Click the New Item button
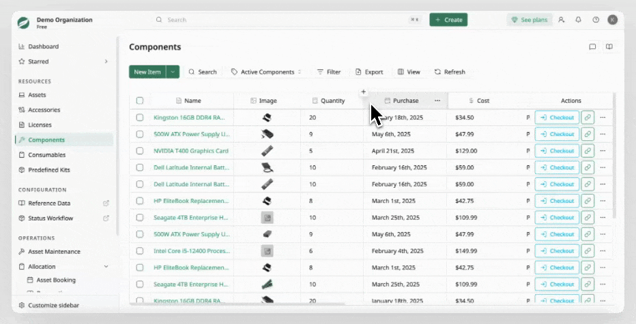This screenshot has width=636, height=324. pos(147,71)
